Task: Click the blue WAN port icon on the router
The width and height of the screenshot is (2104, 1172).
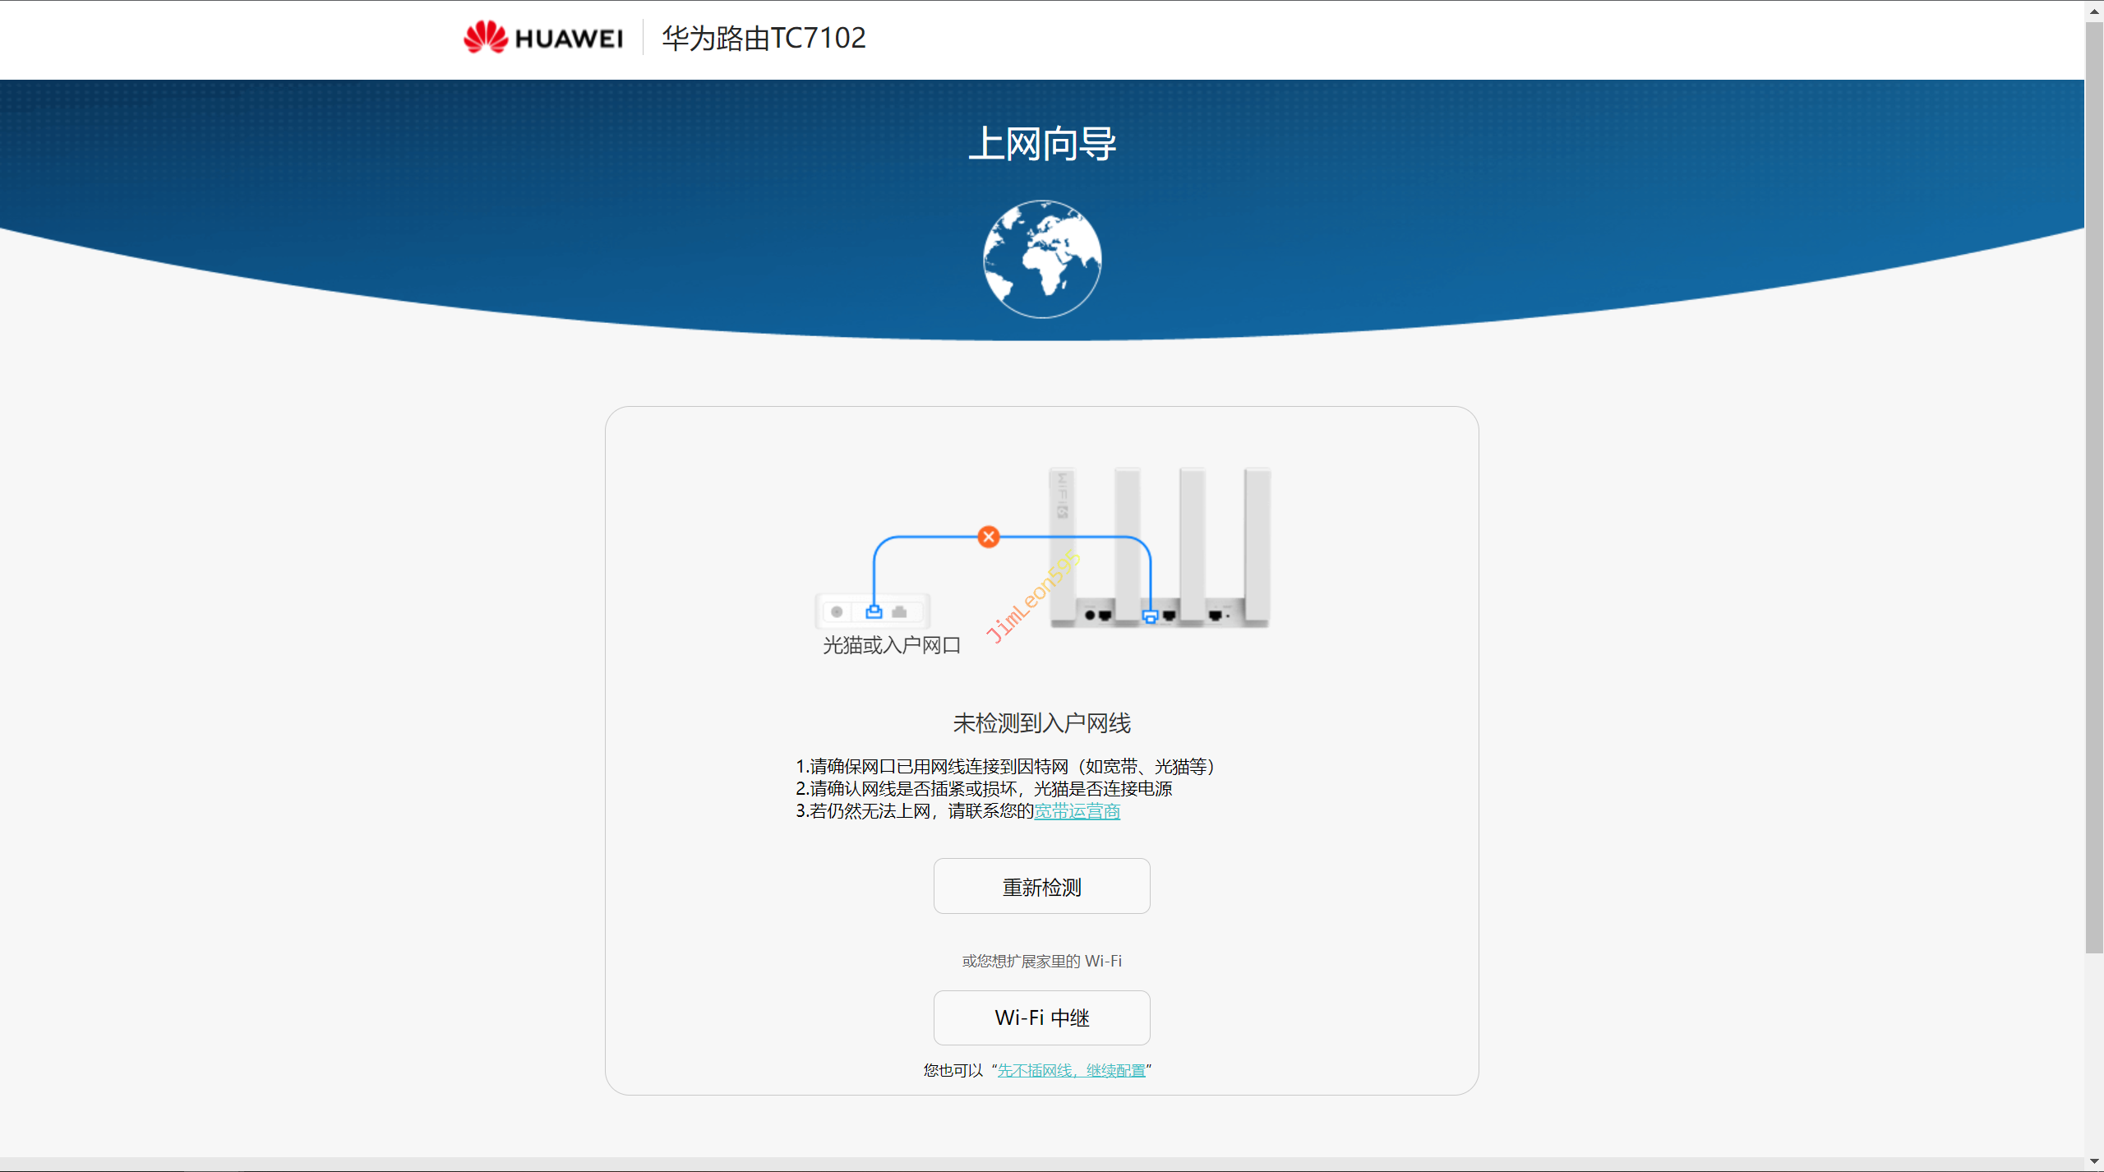Action: [x=1150, y=616]
